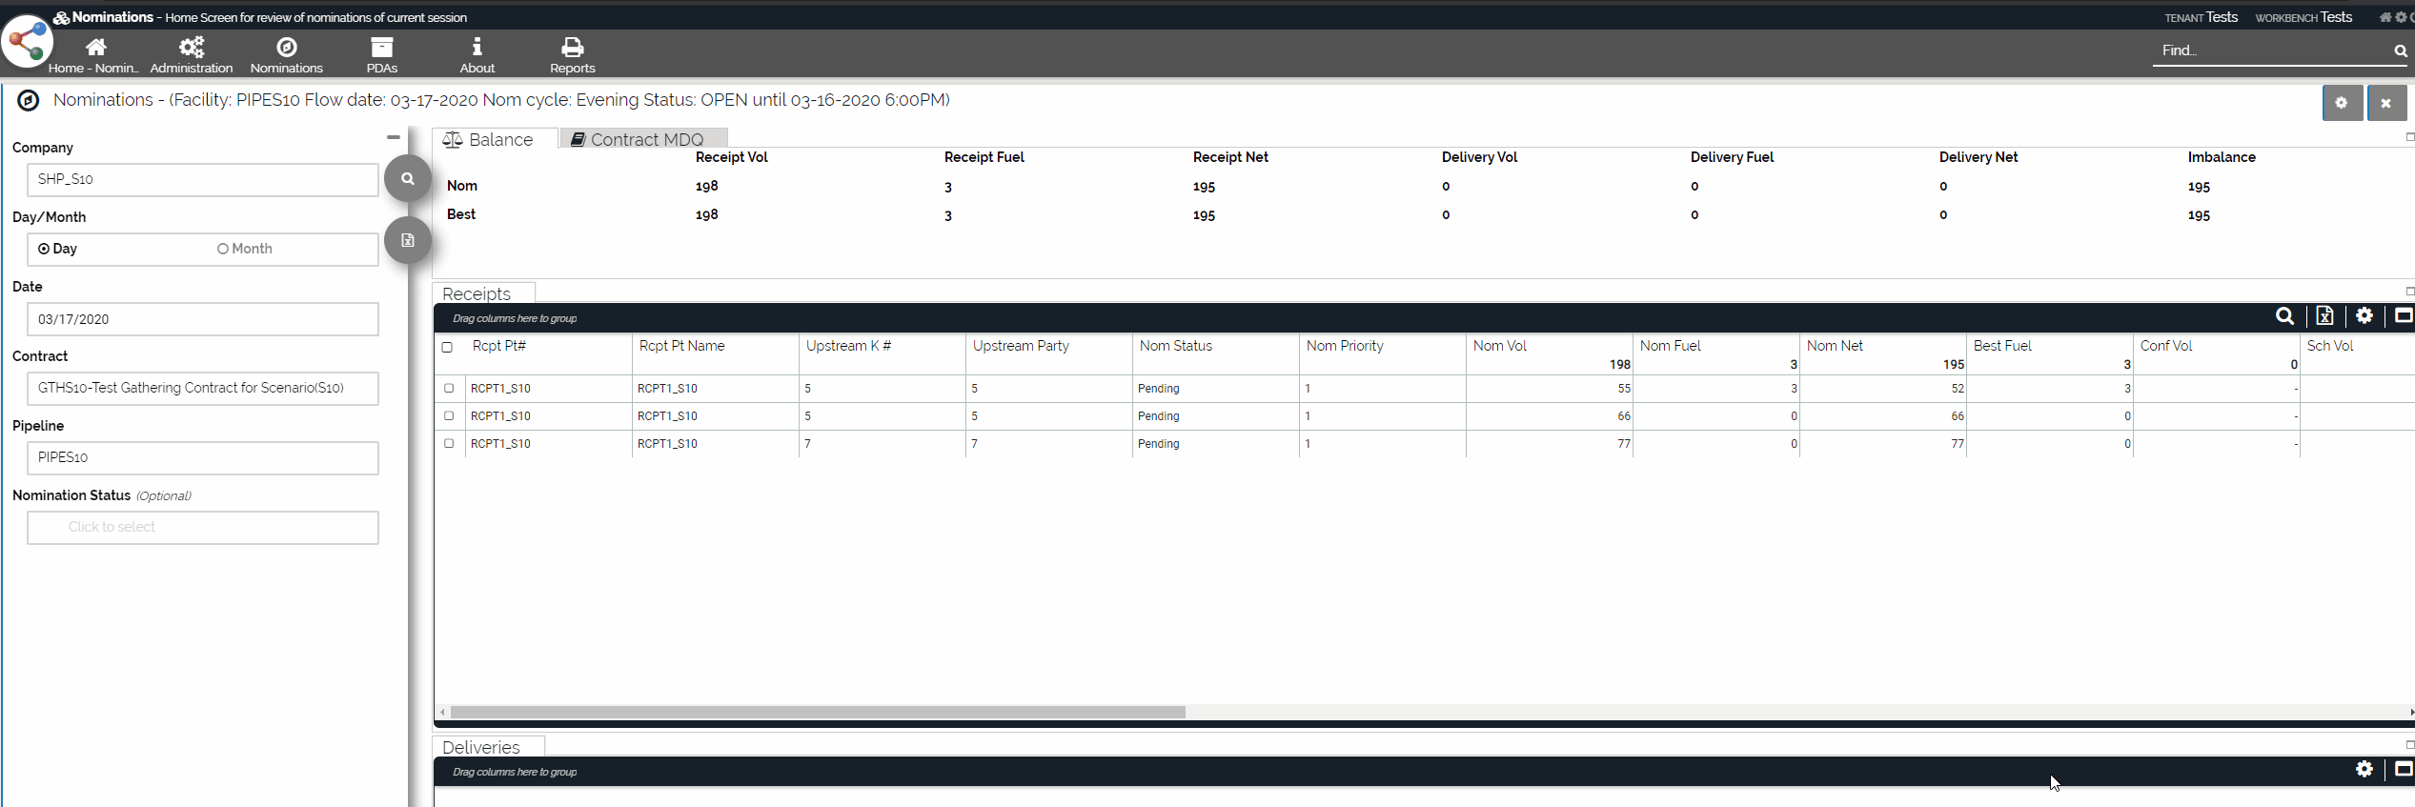This screenshot has height=807, width=2415.
Task: Click the round search button beside Company
Action: click(x=407, y=178)
